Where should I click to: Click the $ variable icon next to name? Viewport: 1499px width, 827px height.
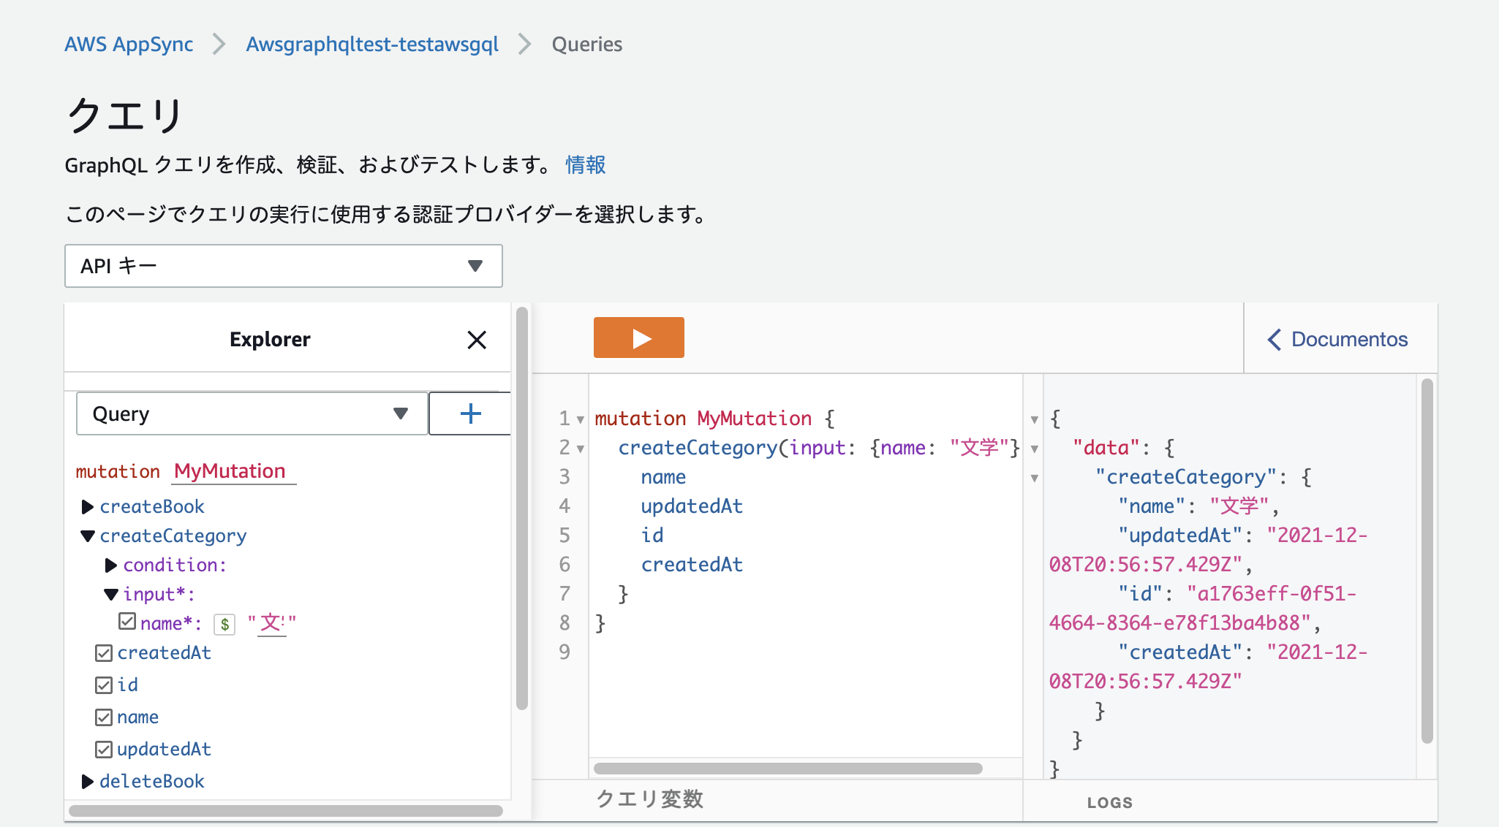click(224, 624)
